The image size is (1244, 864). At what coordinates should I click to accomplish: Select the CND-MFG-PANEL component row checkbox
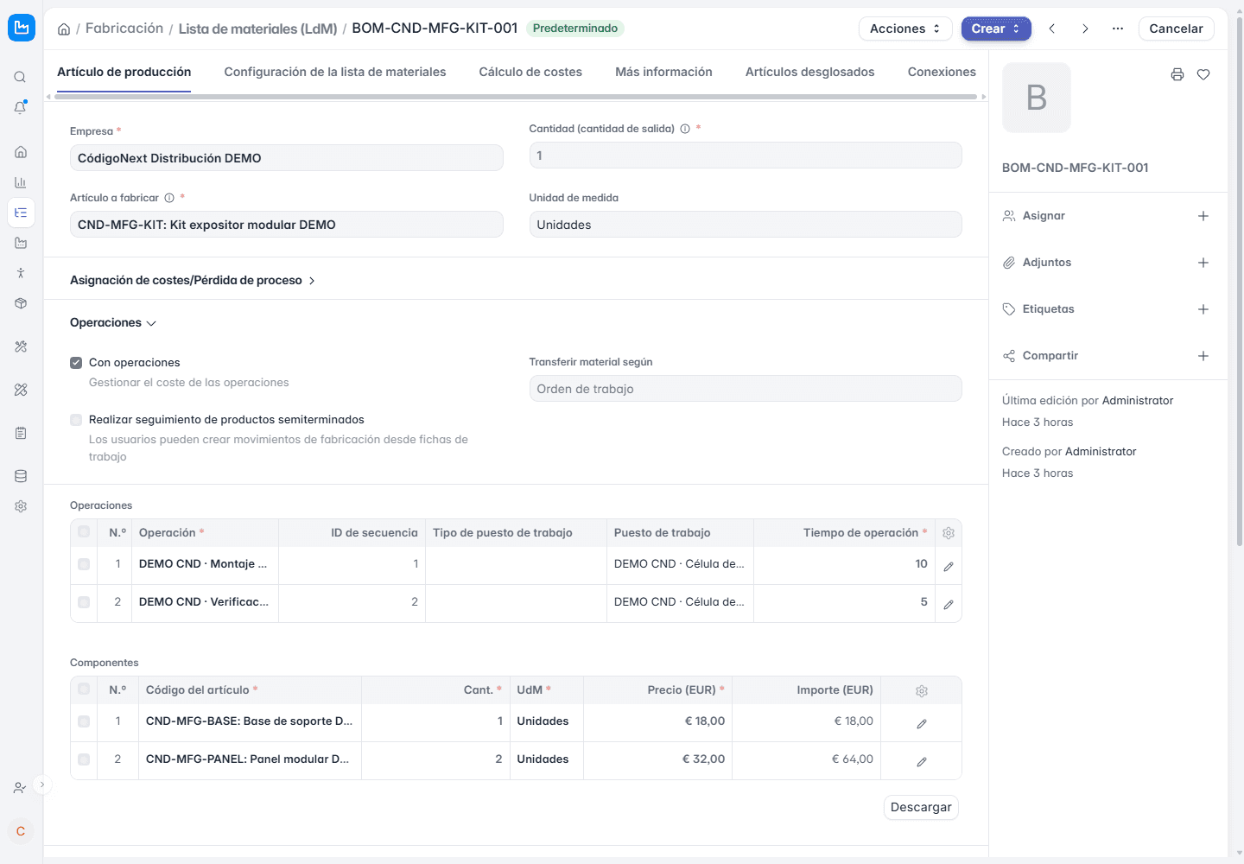84,759
